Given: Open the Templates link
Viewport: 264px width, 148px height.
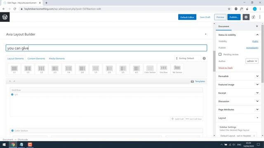Looking at the screenshot, I should click(x=198, y=81).
